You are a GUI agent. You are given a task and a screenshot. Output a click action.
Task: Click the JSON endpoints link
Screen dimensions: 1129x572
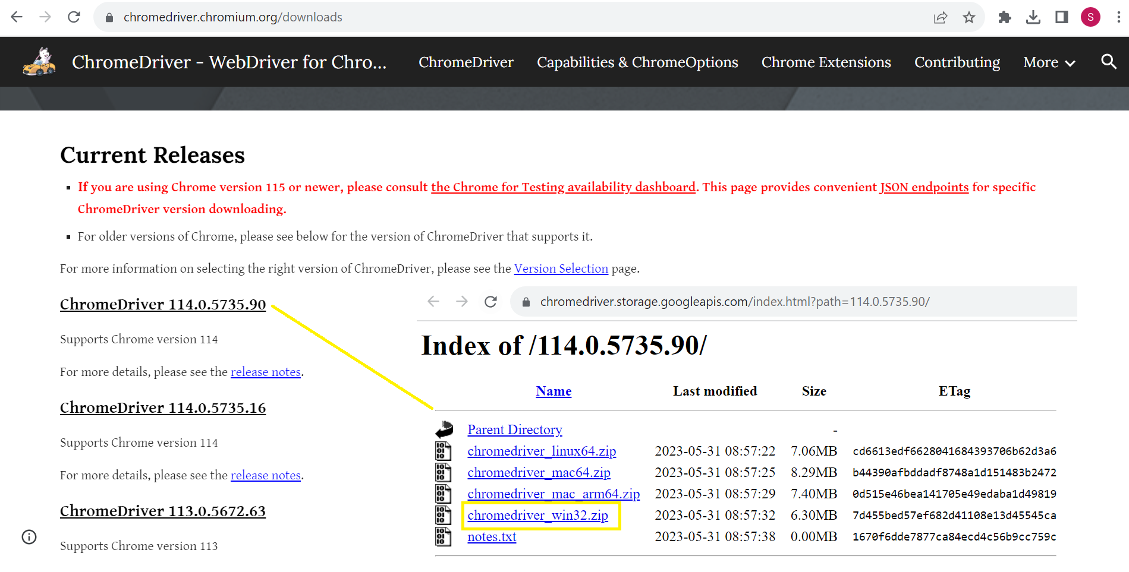click(924, 187)
